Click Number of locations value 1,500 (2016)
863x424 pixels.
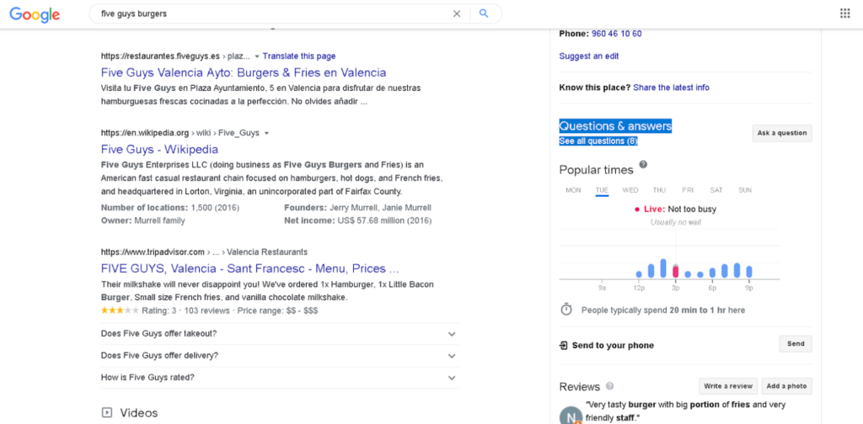pyautogui.click(x=215, y=208)
